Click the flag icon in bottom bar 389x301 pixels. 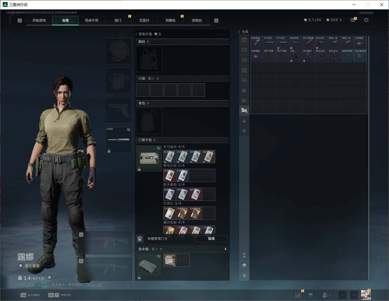(310, 295)
